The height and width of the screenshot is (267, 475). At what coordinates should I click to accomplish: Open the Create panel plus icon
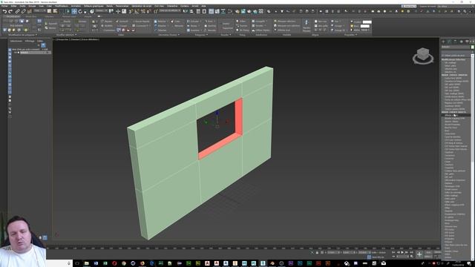[443, 42]
